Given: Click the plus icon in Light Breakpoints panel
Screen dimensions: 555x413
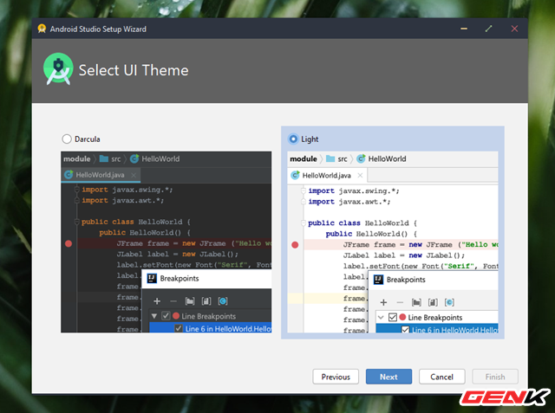Looking at the screenshot, I should coord(382,301).
